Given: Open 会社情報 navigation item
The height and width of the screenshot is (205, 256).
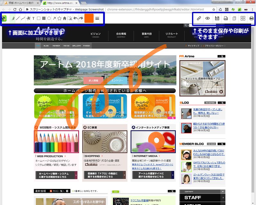Looking at the screenshot, I should pos(121,35).
